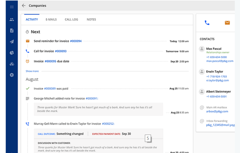Click the Relationships owner label
Screen dimensions: 240x153
tap(218, 52)
